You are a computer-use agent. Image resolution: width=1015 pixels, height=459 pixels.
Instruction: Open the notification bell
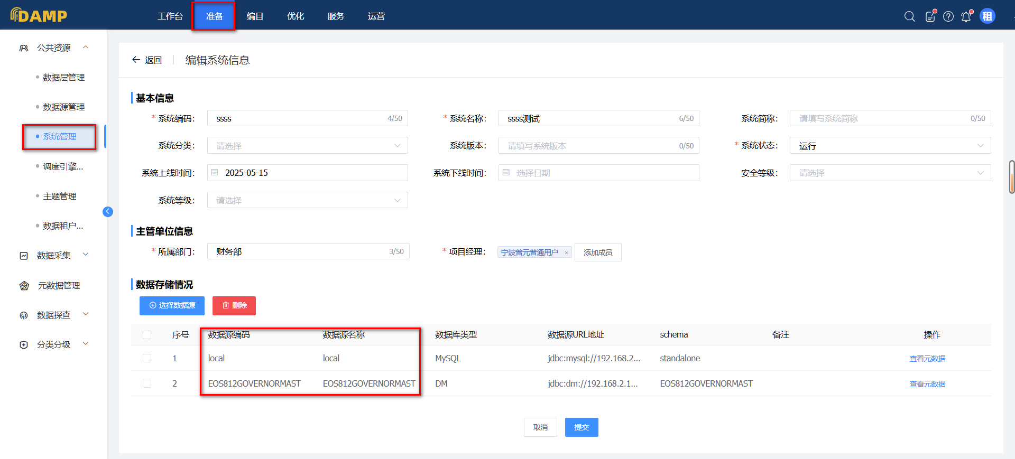966,16
